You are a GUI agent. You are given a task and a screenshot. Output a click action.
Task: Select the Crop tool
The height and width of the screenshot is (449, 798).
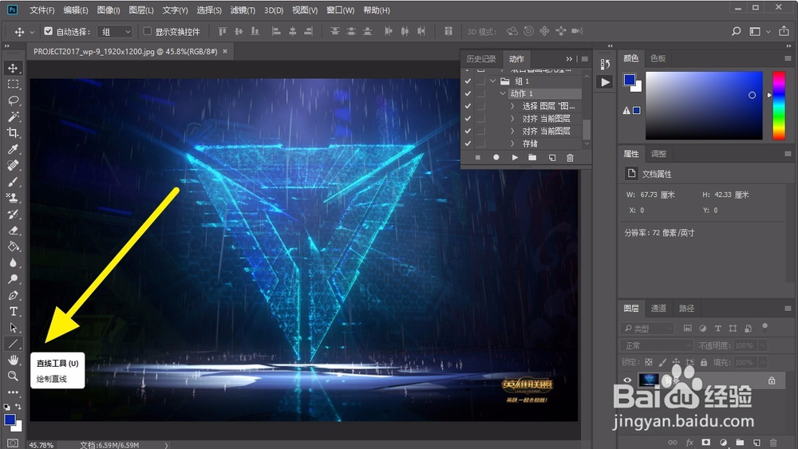(14, 132)
